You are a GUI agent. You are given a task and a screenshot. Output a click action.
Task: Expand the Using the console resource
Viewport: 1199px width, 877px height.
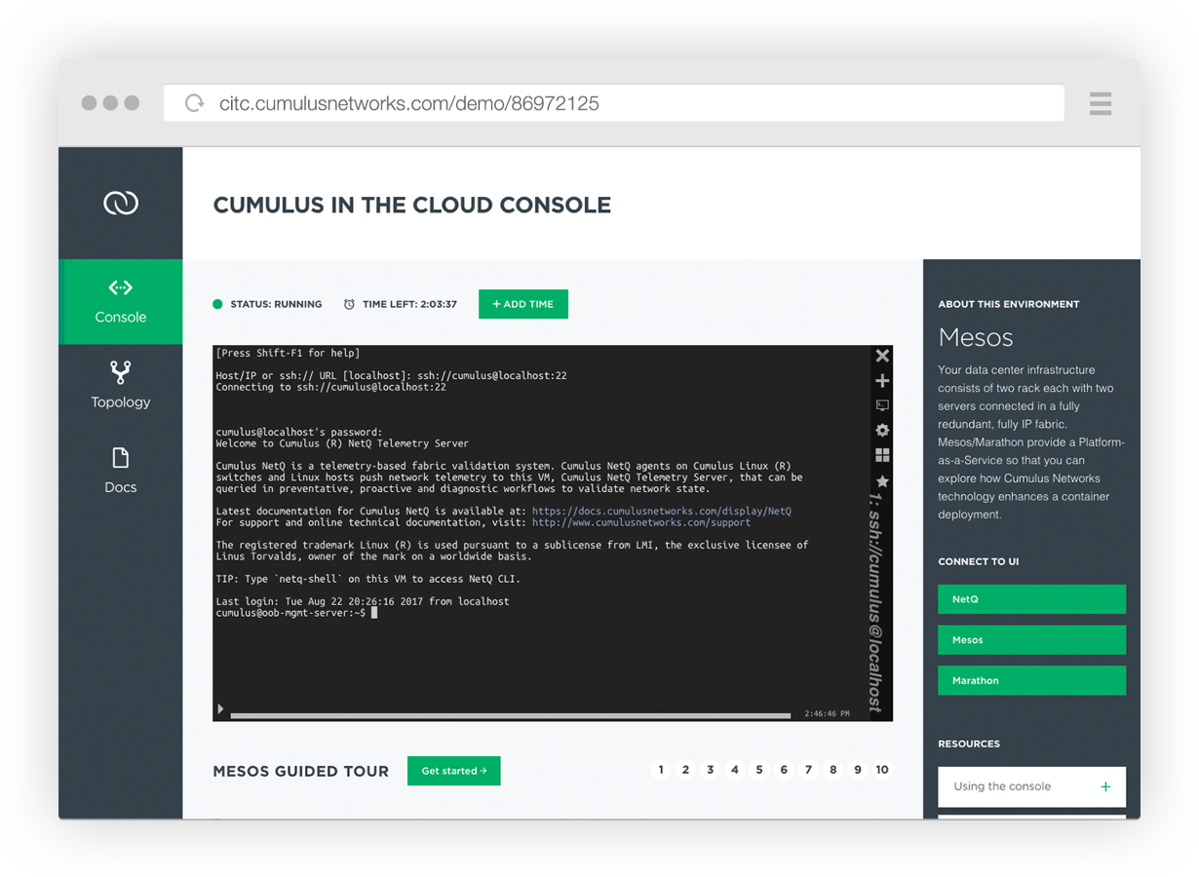pos(1031,786)
